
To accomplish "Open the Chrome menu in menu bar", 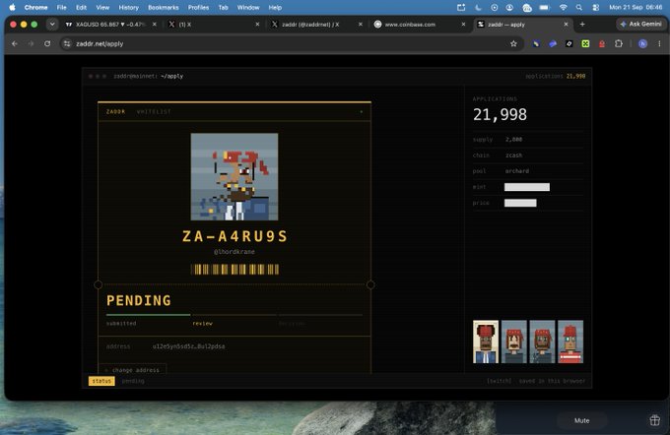I will [35, 7].
